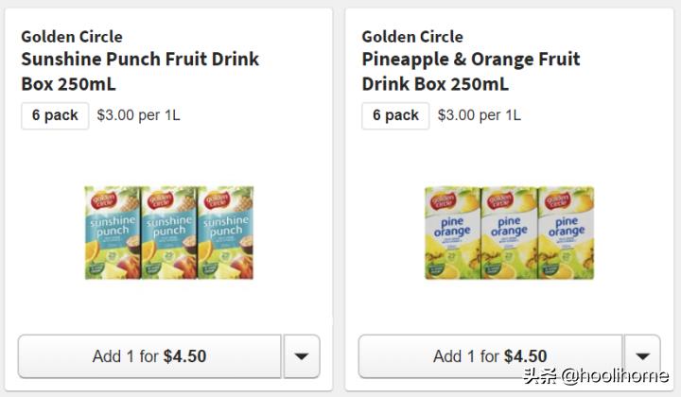The height and width of the screenshot is (397, 681).
Task: Click the rightmost Pine Orange juice box image
Action: pyautogui.click(x=566, y=233)
